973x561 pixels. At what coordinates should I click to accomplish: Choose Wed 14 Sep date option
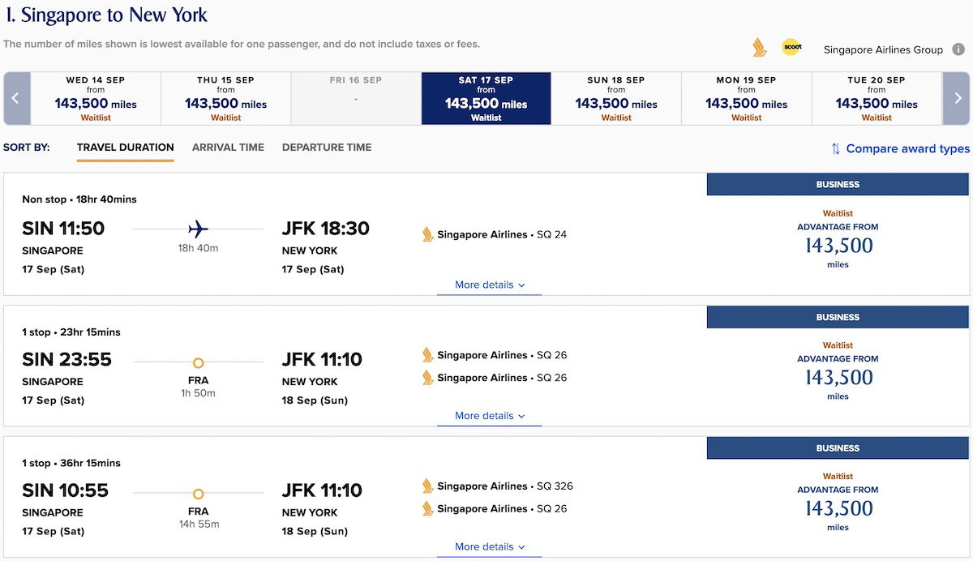[x=96, y=98]
